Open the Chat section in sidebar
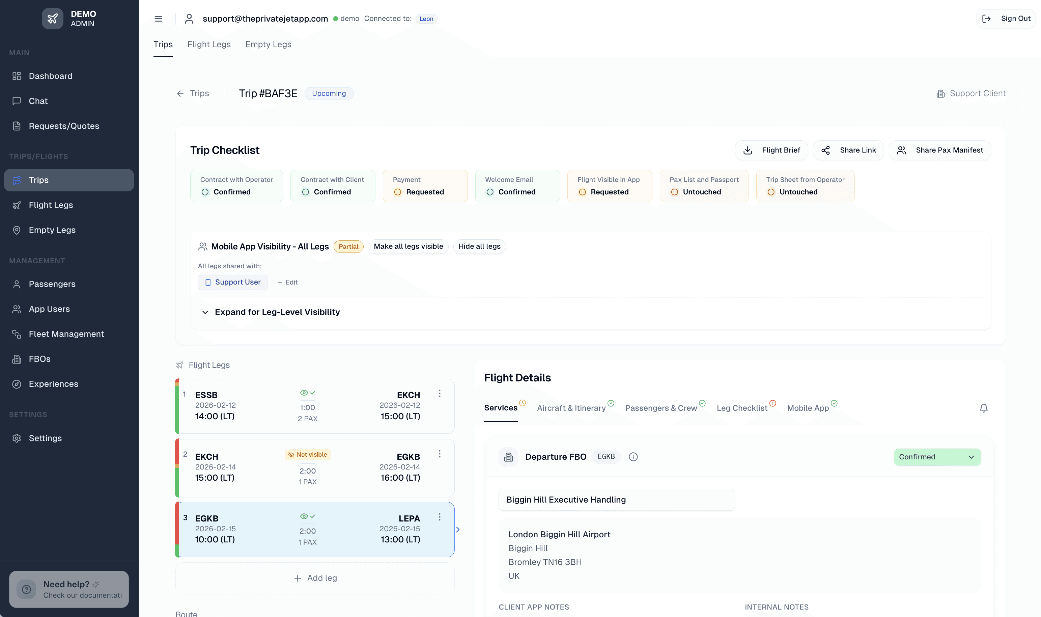 (x=38, y=101)
